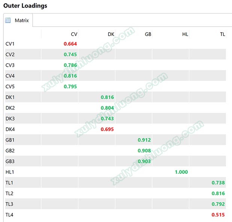The height and width of the screenshot is (222, 232).
Task: Select the GB2 row label
Action: coord(10,150)
